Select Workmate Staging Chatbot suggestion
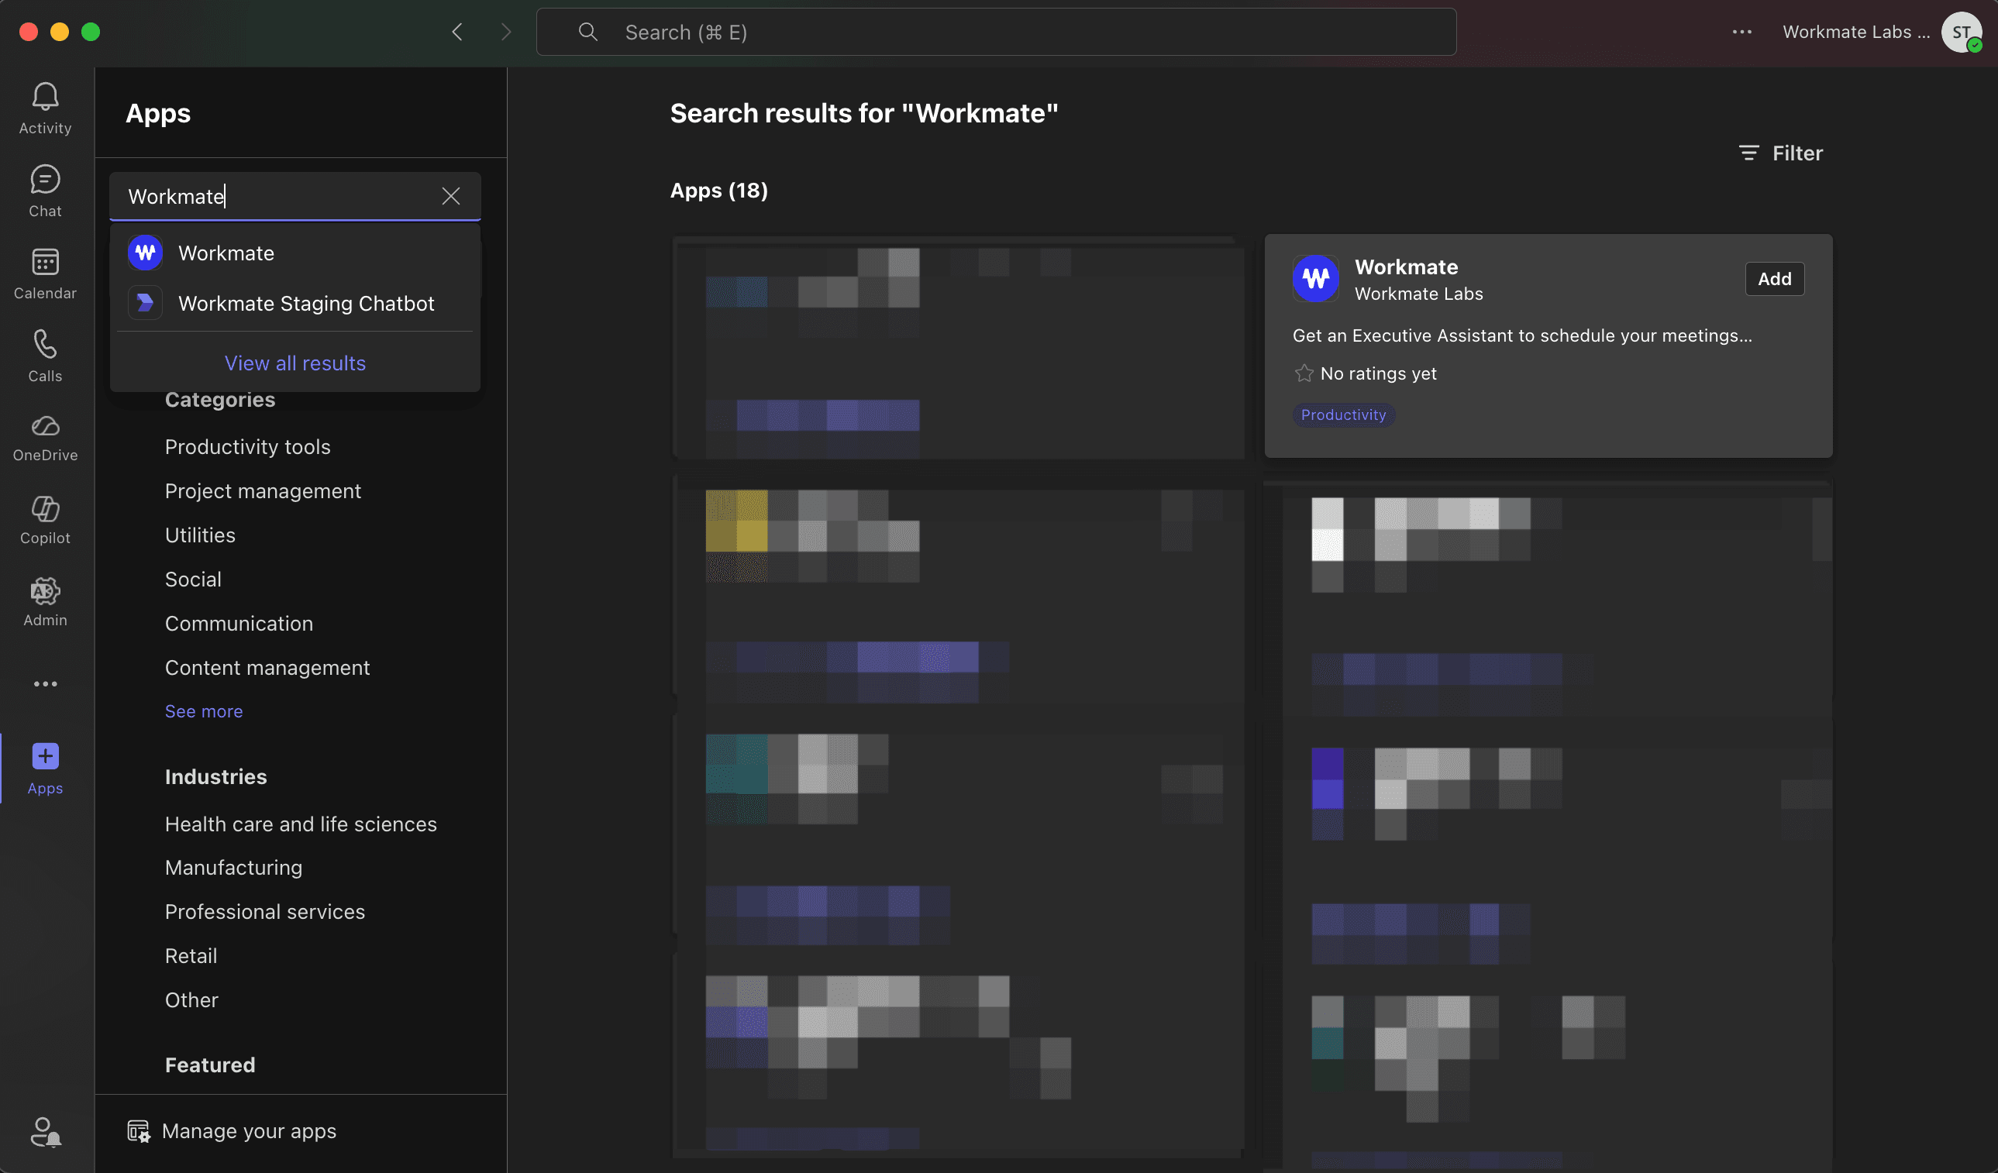Viewport: 1998px width, 1173px height. pyautogui.click(x=295, y=303)
